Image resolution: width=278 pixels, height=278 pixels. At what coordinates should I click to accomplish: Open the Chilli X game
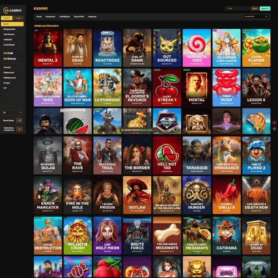tap(226, 195)
